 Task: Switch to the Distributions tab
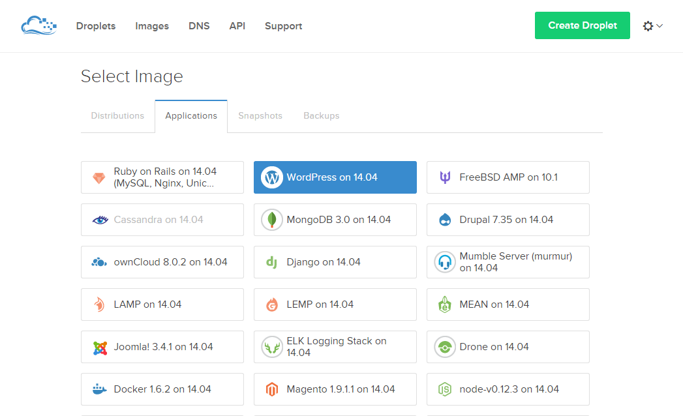[117, 115]
